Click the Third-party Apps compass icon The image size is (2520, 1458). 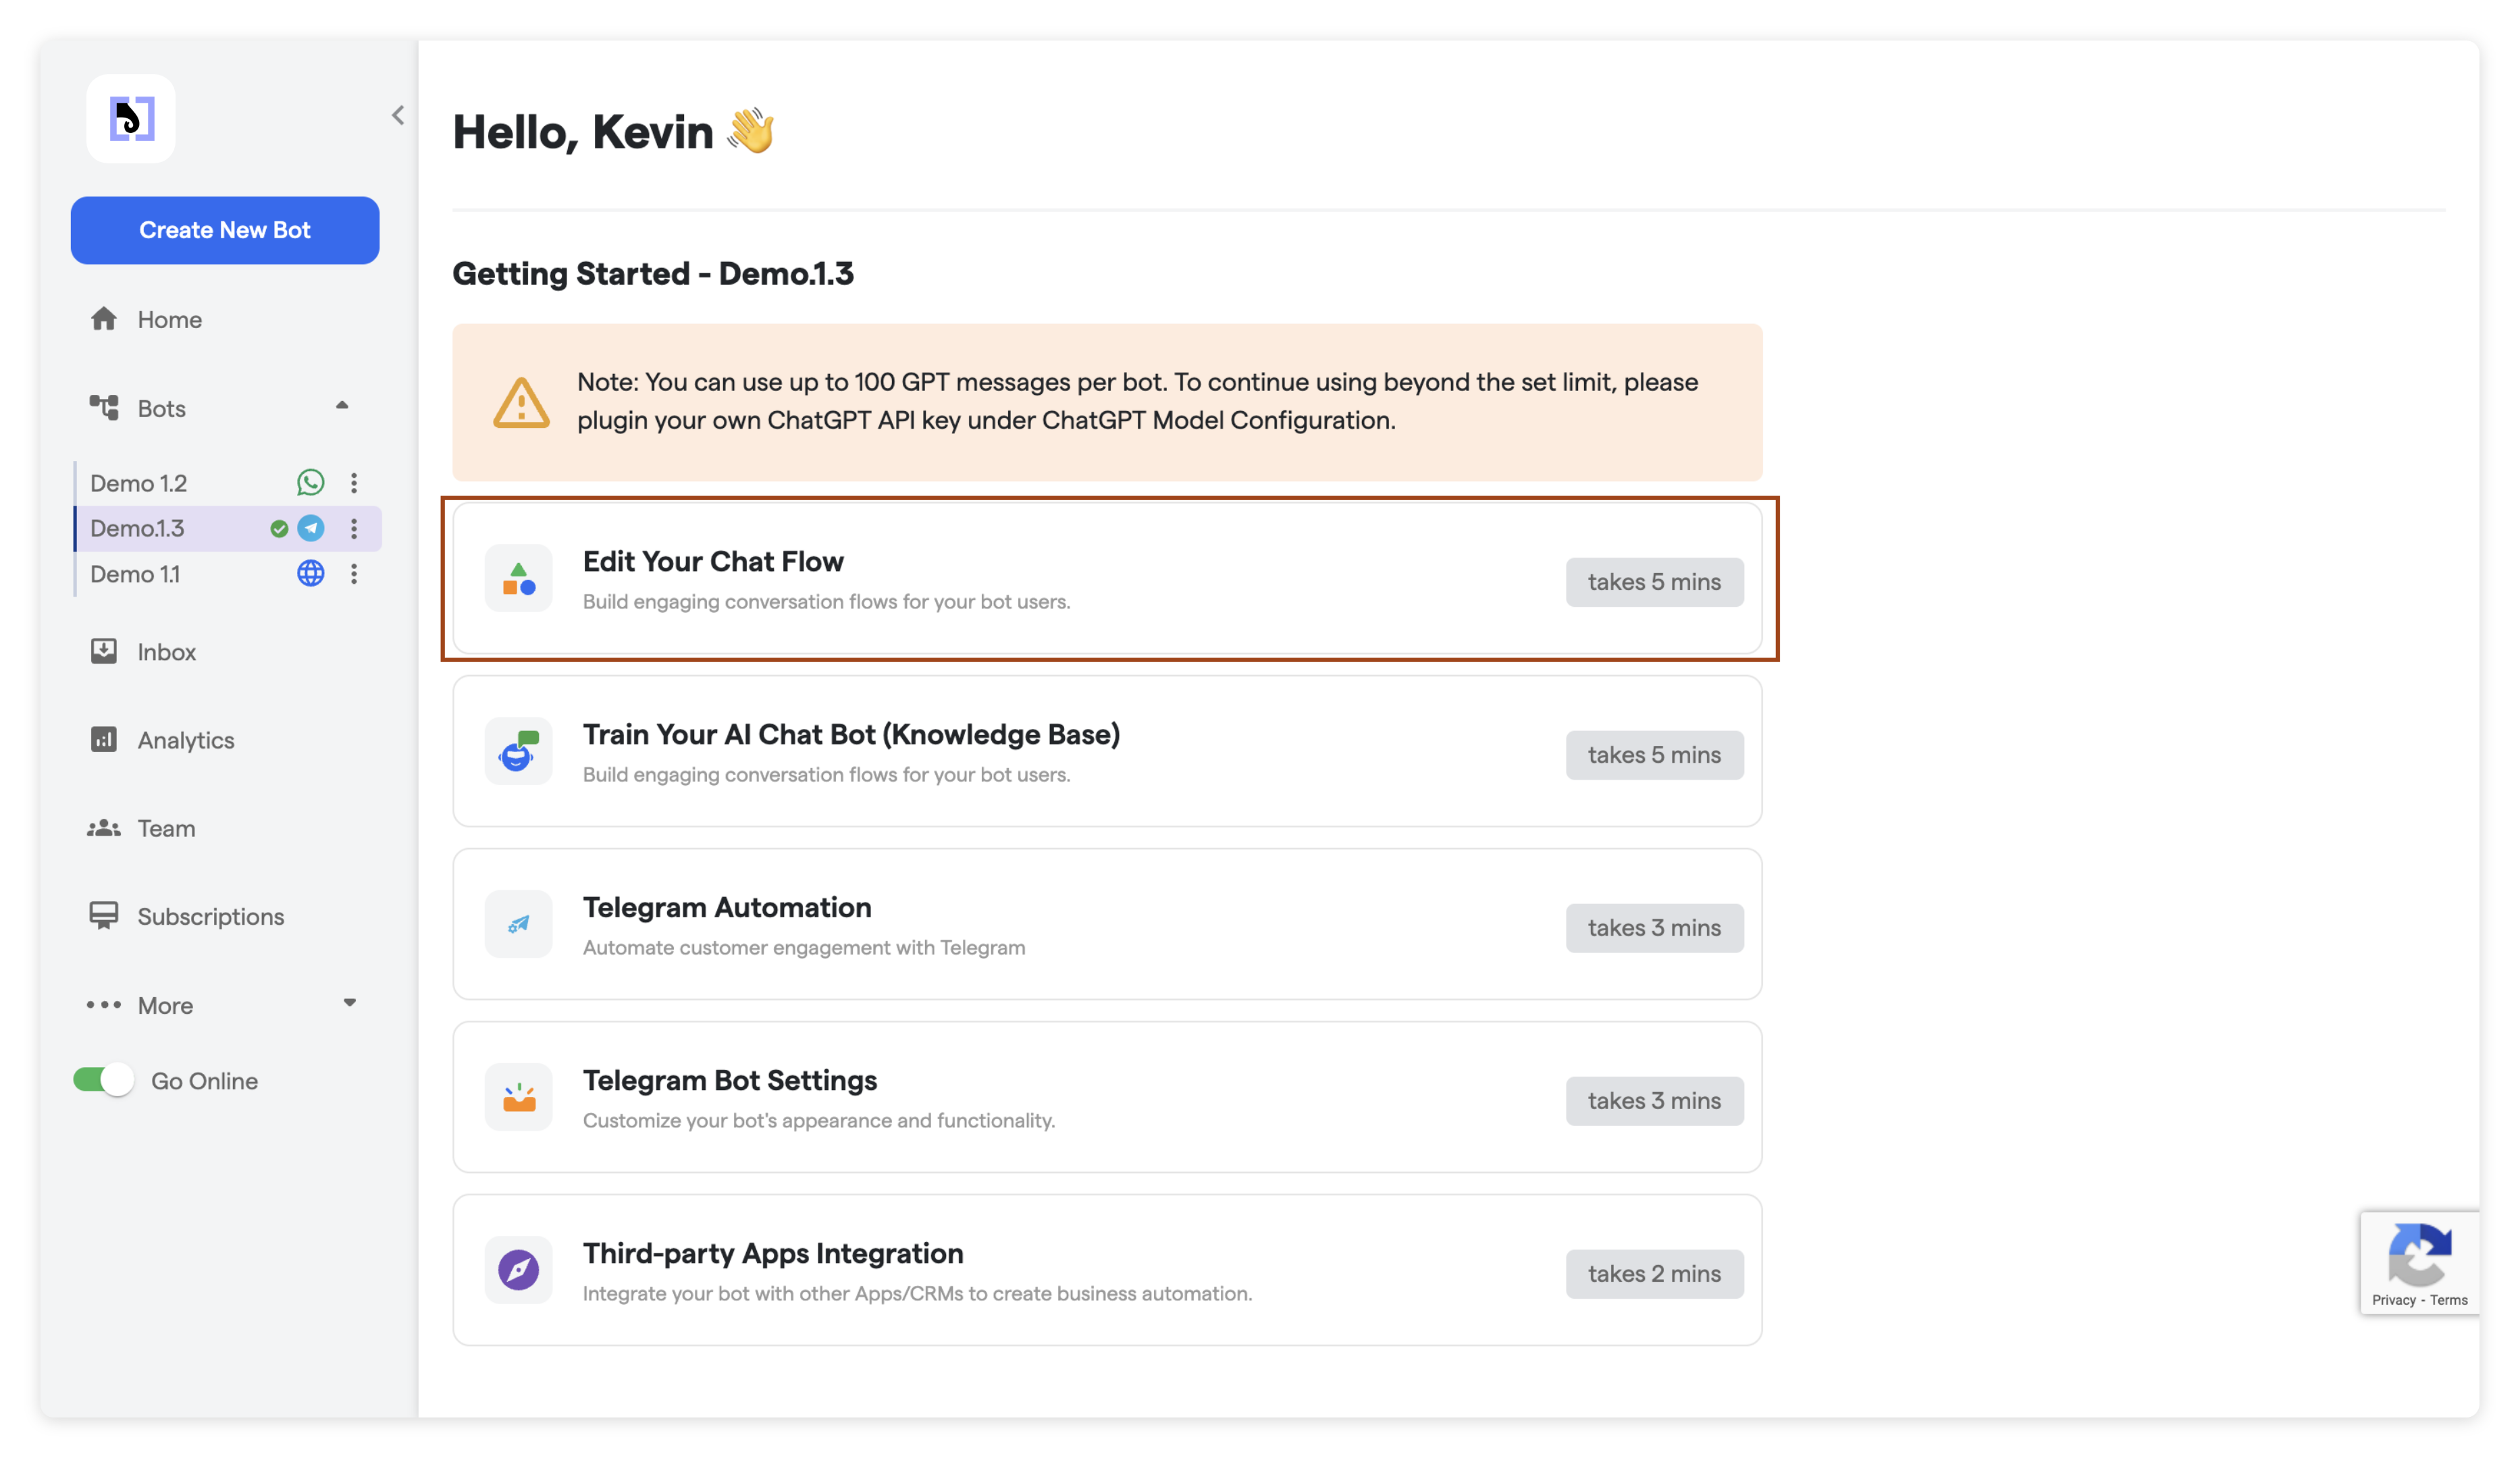[x=518, y=1269]
